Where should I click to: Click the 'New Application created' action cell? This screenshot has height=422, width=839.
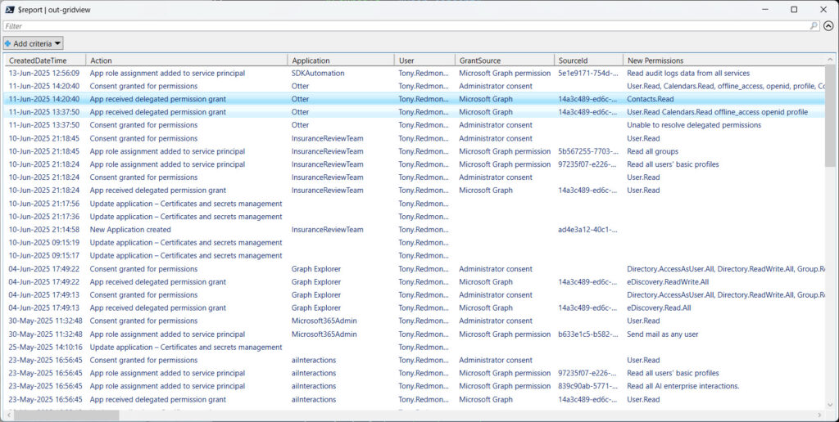point(130,230)
